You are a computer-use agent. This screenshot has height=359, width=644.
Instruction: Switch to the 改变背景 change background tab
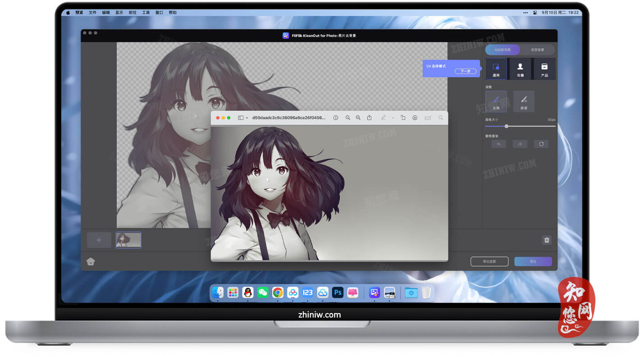(x=537, y=50)
